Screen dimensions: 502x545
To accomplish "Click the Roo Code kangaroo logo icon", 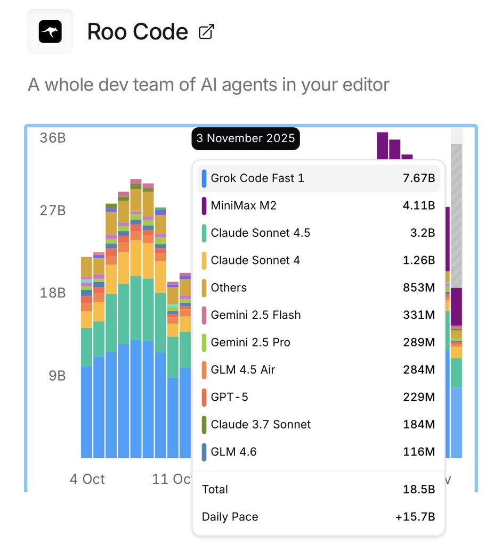I will point(50,31).
